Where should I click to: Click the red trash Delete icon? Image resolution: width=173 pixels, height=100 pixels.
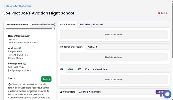(159, 13)
